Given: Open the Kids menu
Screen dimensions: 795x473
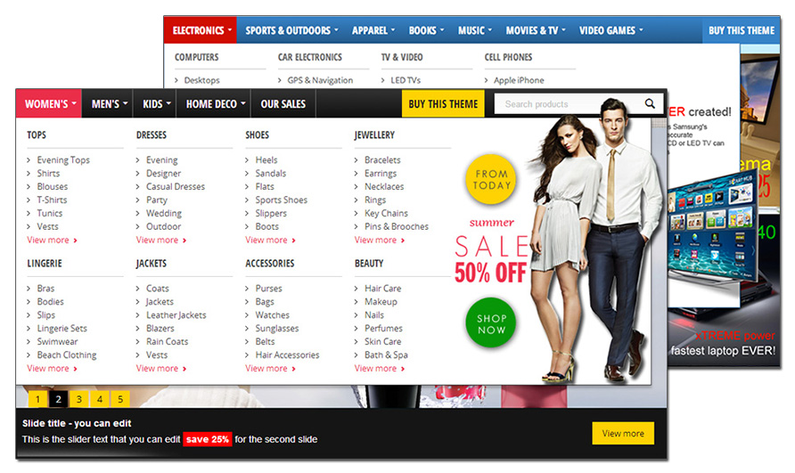Looking at the screenshot, I should click(155, 104).
